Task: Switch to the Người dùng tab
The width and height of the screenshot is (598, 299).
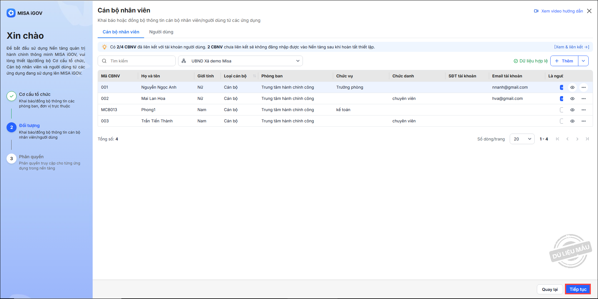Action: pyautogui.click(x=161, y=32)
